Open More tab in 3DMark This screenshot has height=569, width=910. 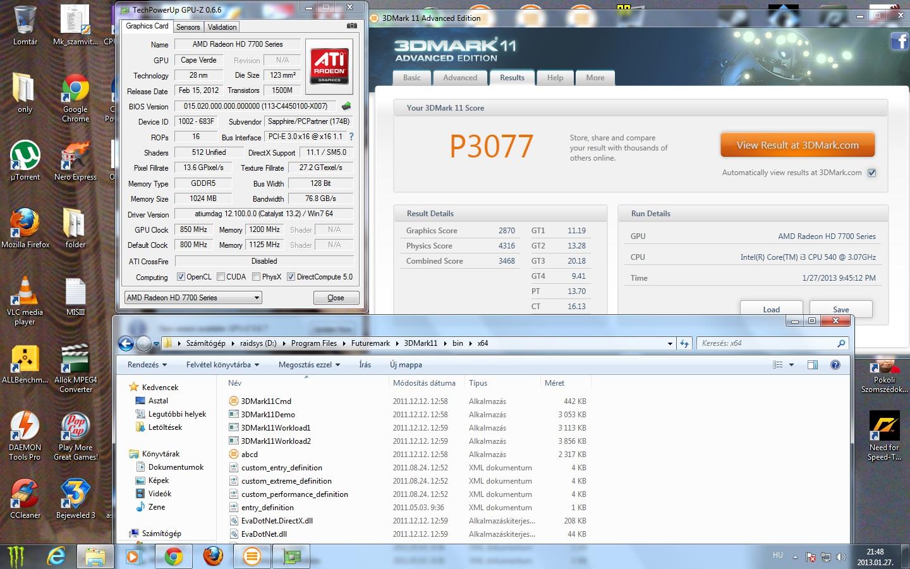595,78
